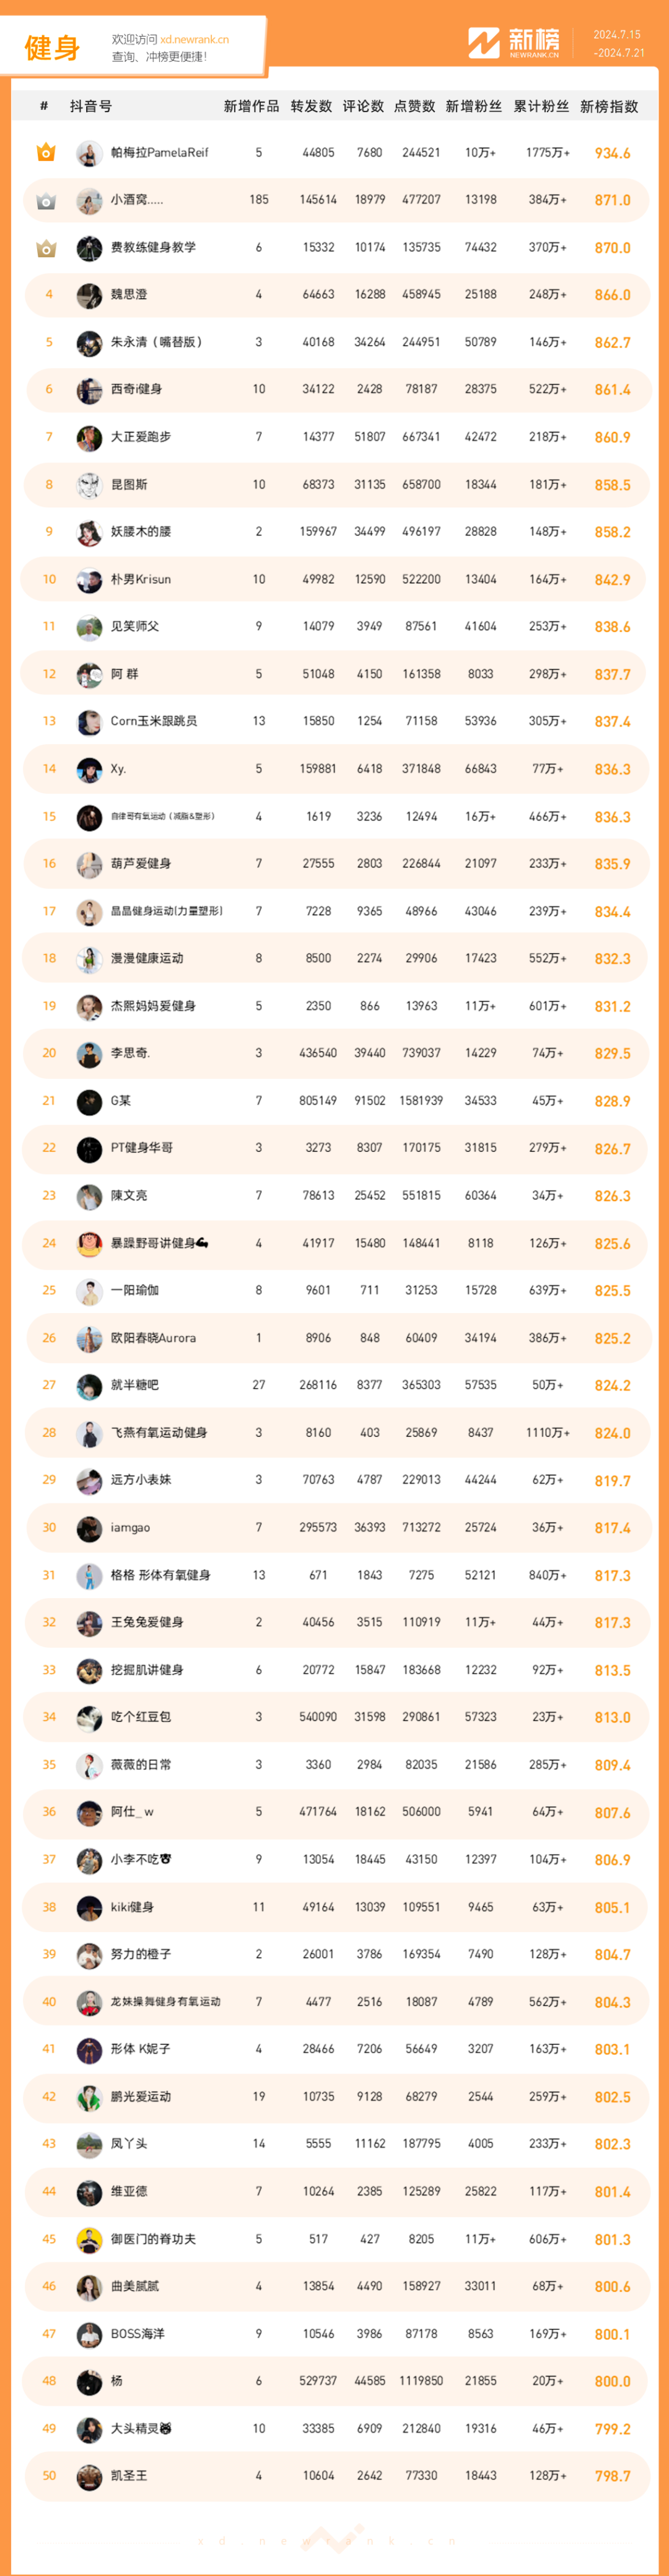The image size is (669, 2576).
Task: Open account name 凯圣王
Action: [x=129, y=2476]
